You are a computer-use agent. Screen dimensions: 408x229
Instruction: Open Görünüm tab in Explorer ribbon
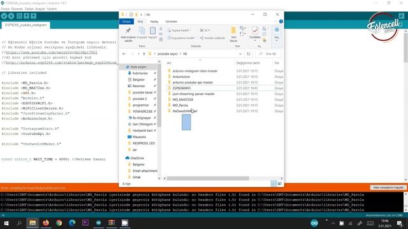pos(171,21)
